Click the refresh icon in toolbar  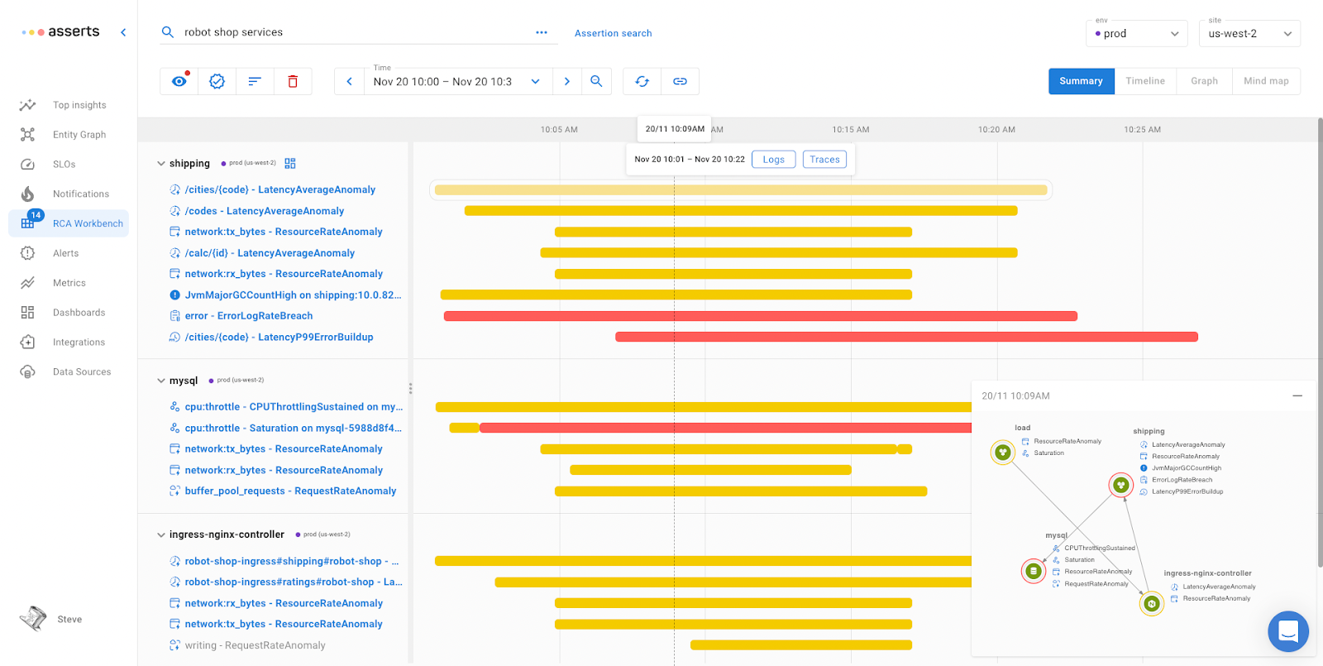(642, 81)
